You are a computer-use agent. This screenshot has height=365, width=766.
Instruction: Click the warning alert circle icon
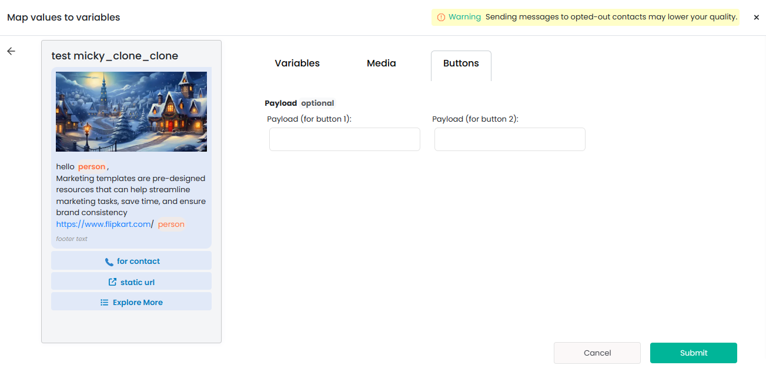click(x=441, y=17)
